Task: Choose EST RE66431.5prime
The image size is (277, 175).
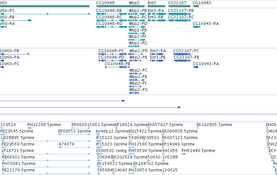Action: coord(18,157)
